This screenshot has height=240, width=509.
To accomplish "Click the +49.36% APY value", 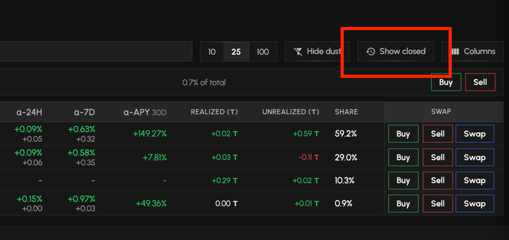I will pos(151,204).
